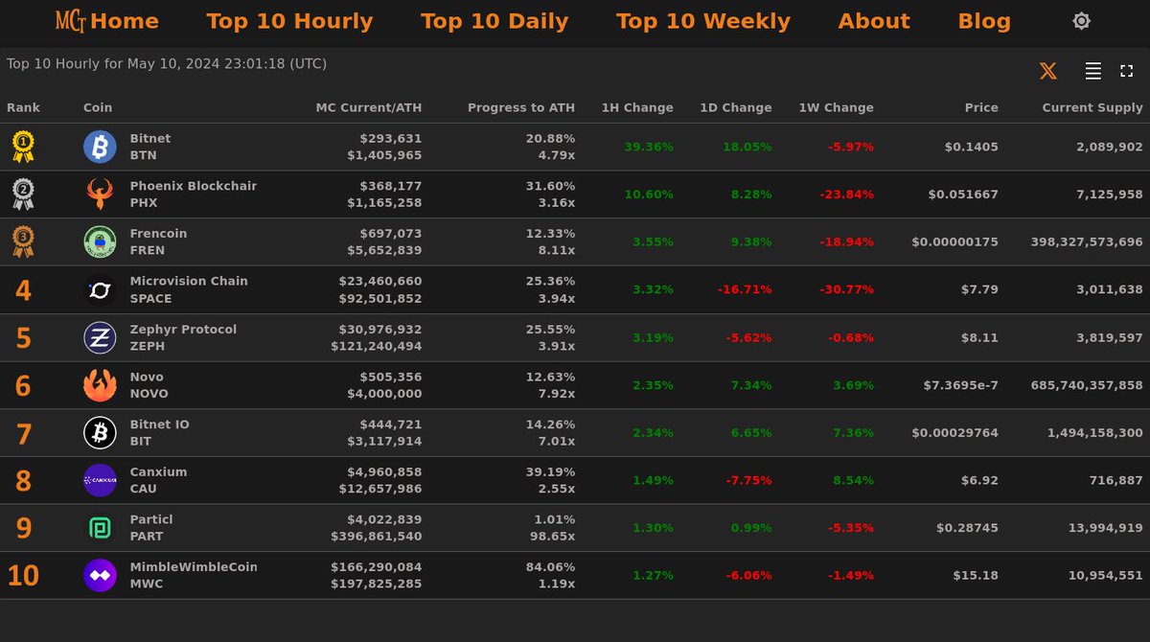
Task: Click Frencoin's 398,327,573,696 supply
Action: (1088, 241)
